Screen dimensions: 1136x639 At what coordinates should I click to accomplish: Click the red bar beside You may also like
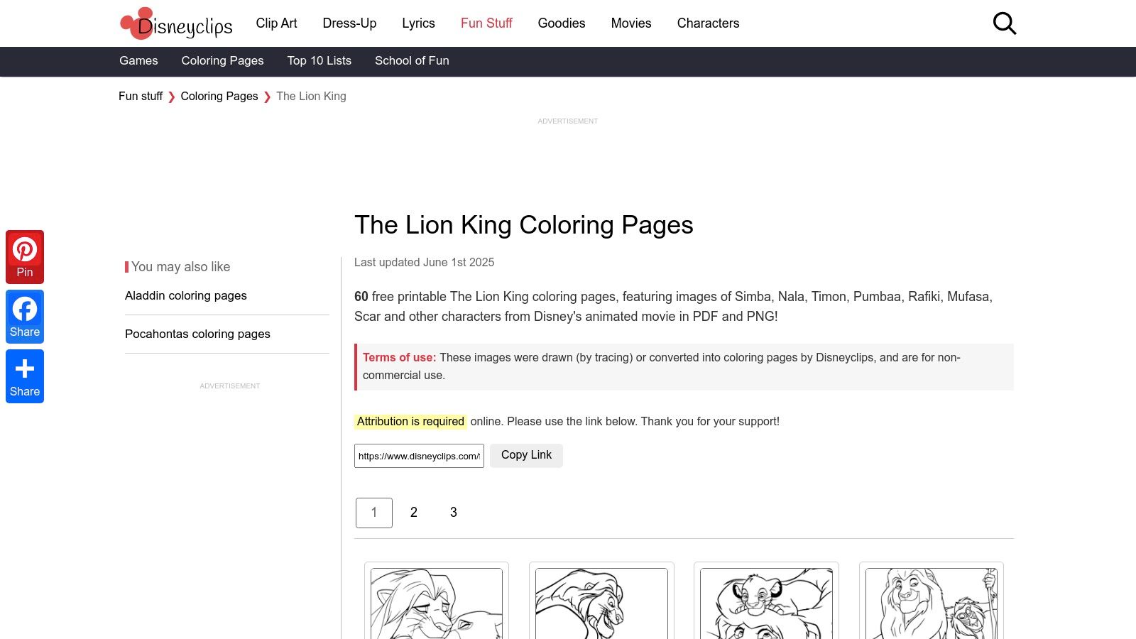pos(127,266)
